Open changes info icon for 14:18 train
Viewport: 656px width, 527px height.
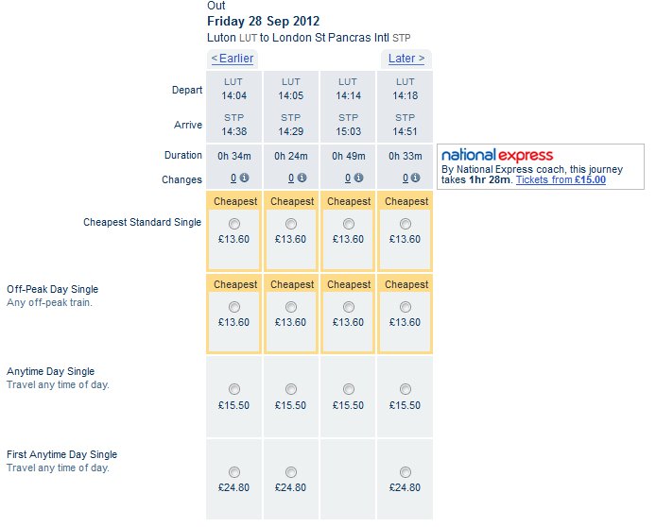click(x=415, y=178)
